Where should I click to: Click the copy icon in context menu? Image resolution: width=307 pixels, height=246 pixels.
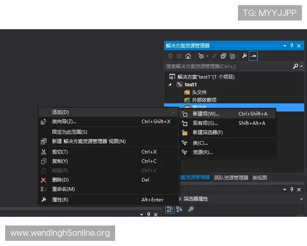[43, 161]
